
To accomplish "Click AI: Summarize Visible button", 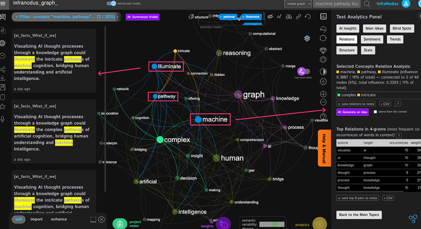I will (143, 17).
